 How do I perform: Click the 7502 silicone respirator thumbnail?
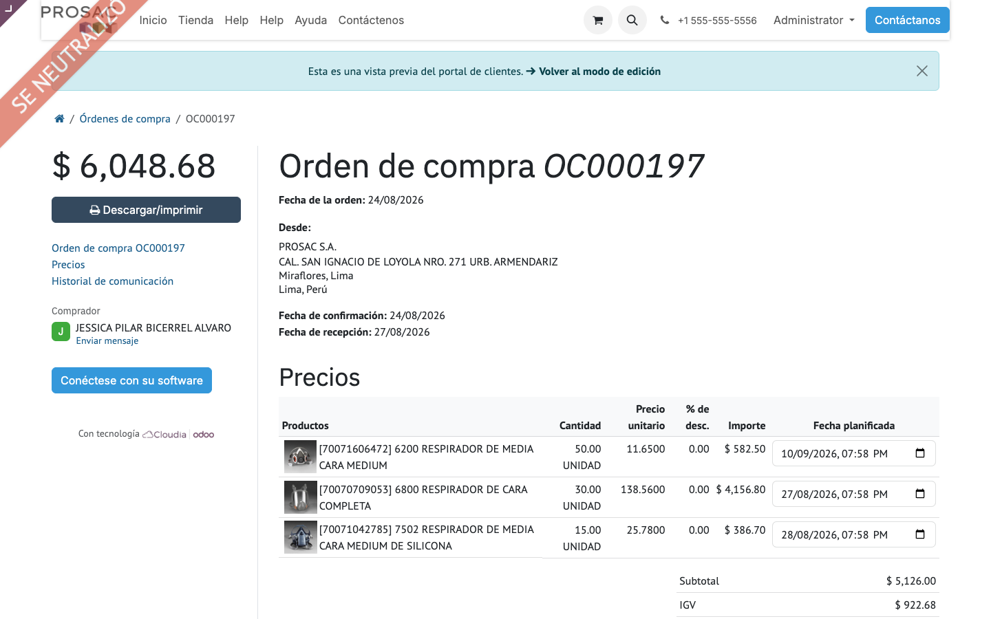click(300, 537)
